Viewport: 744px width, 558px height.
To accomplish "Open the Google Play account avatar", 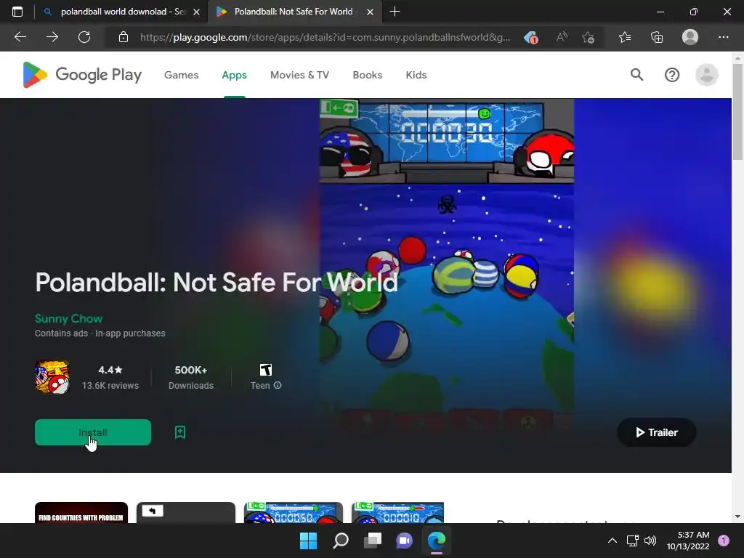I will [x=706, y=75].
